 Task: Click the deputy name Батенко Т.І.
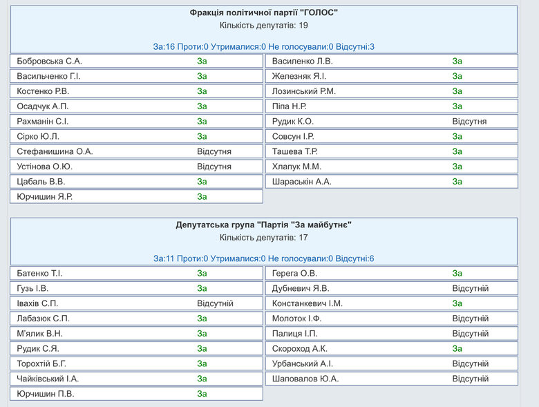click(39, 274)
